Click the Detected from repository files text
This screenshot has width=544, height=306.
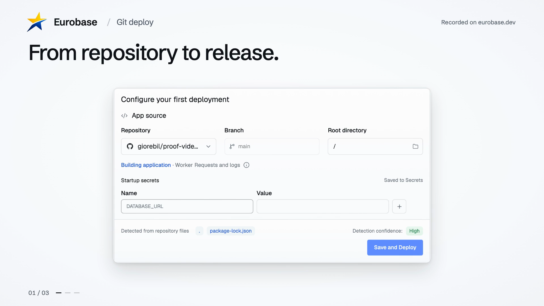[155, 231]
